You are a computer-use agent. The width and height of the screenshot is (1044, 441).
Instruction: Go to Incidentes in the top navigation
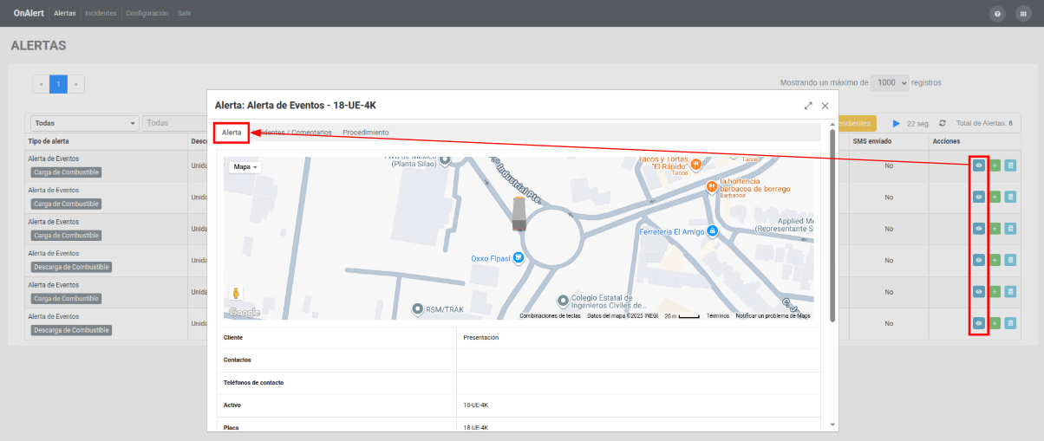[x=101, y=13]
